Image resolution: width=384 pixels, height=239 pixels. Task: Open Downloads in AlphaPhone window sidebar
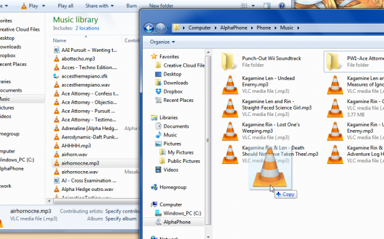click(172, 83)
